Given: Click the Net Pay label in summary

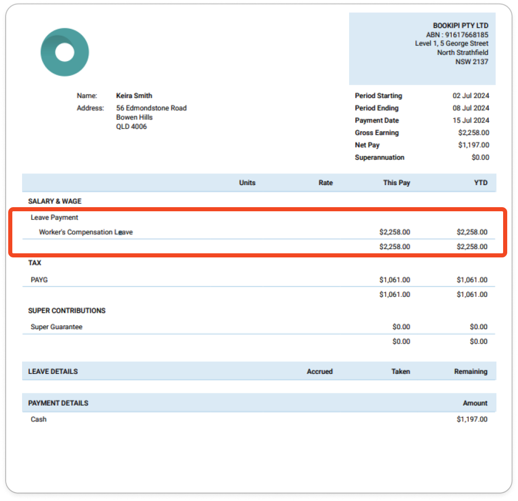Looking at the screenshot, I should [367, 145].
